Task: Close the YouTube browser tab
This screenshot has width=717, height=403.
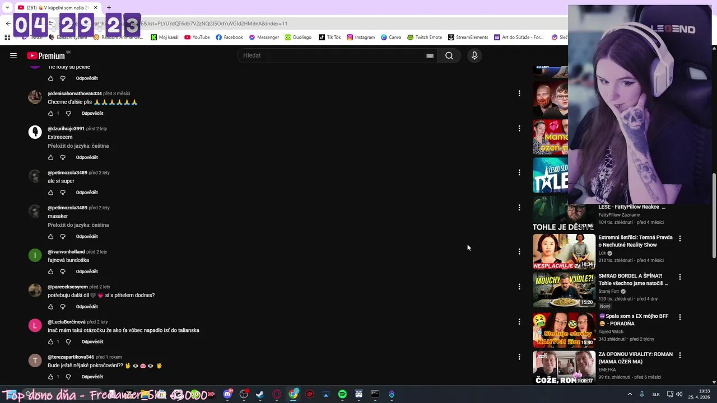Action: (96, 7)
